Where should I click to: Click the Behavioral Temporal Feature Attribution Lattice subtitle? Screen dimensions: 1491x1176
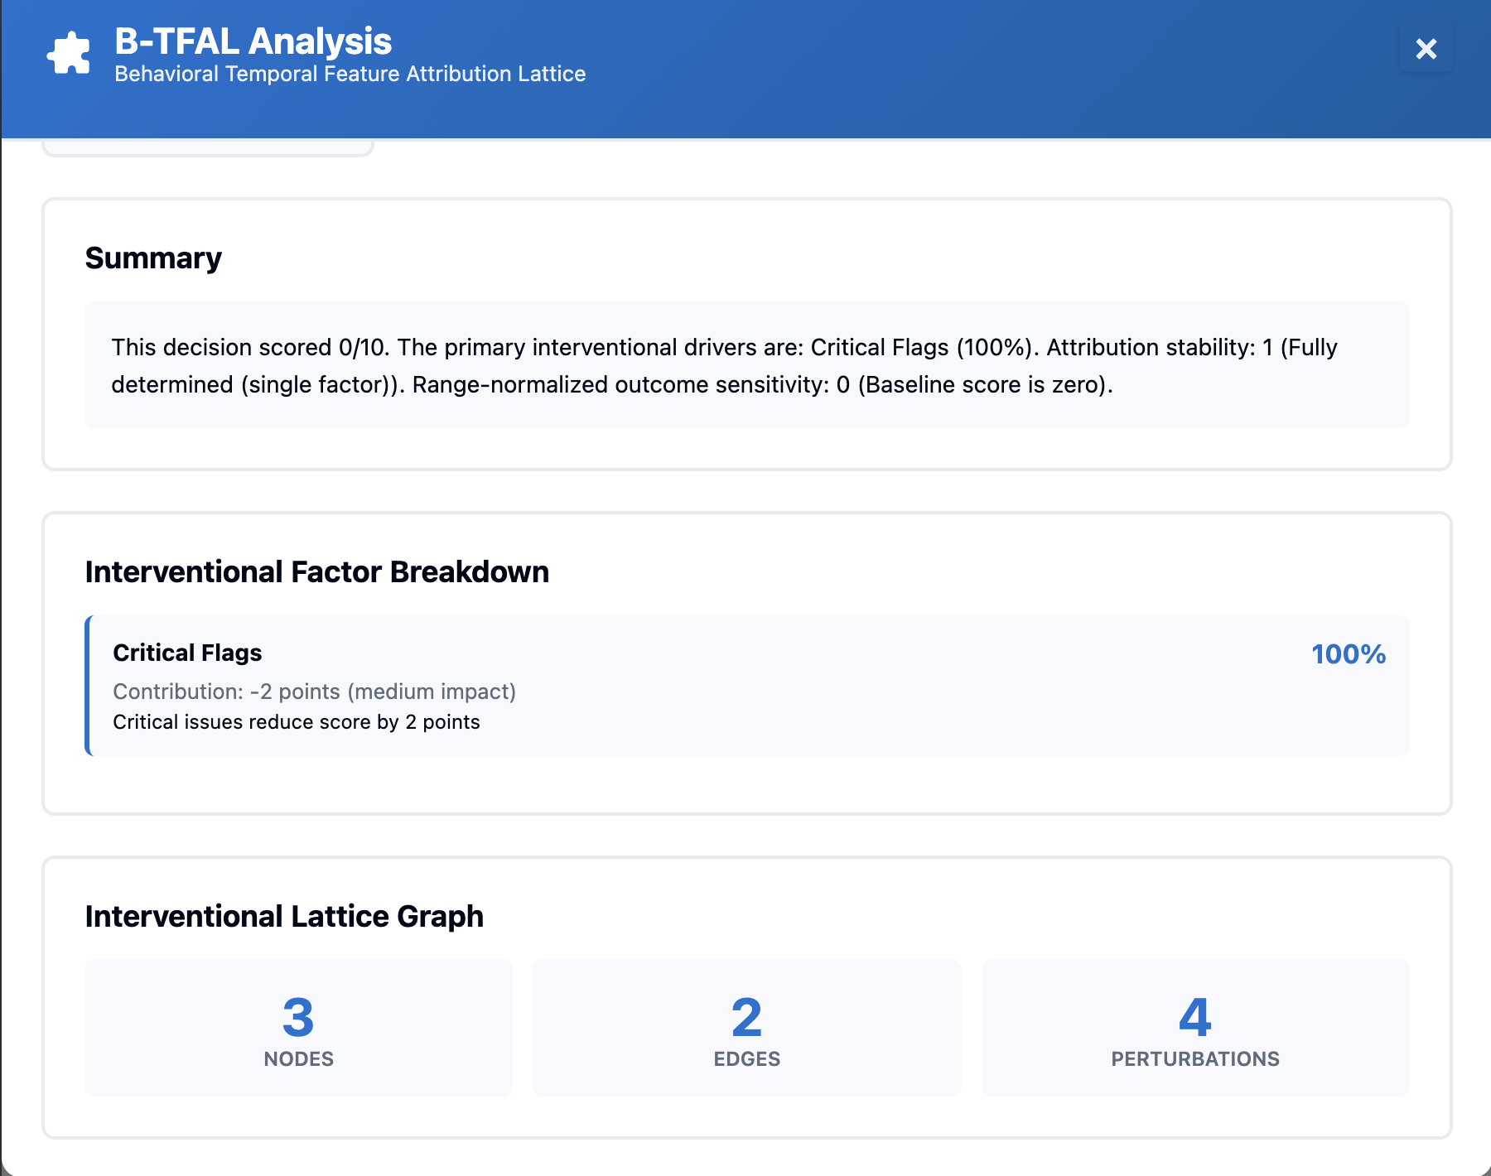point(350,75)
